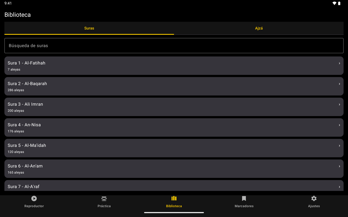Open the Práctica icon in bottom bar
348x217 pixels.
[x=104, y=198]
